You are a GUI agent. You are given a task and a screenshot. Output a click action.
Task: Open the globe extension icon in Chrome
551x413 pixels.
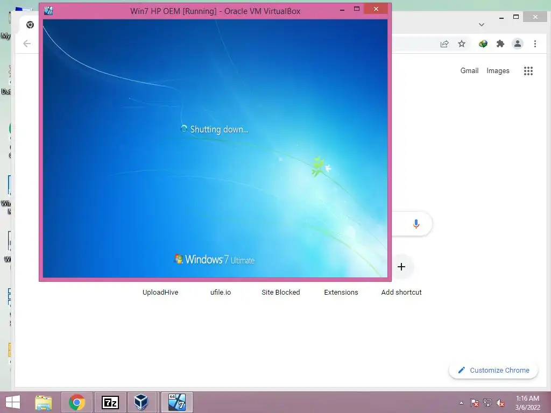tap(483, 44)
